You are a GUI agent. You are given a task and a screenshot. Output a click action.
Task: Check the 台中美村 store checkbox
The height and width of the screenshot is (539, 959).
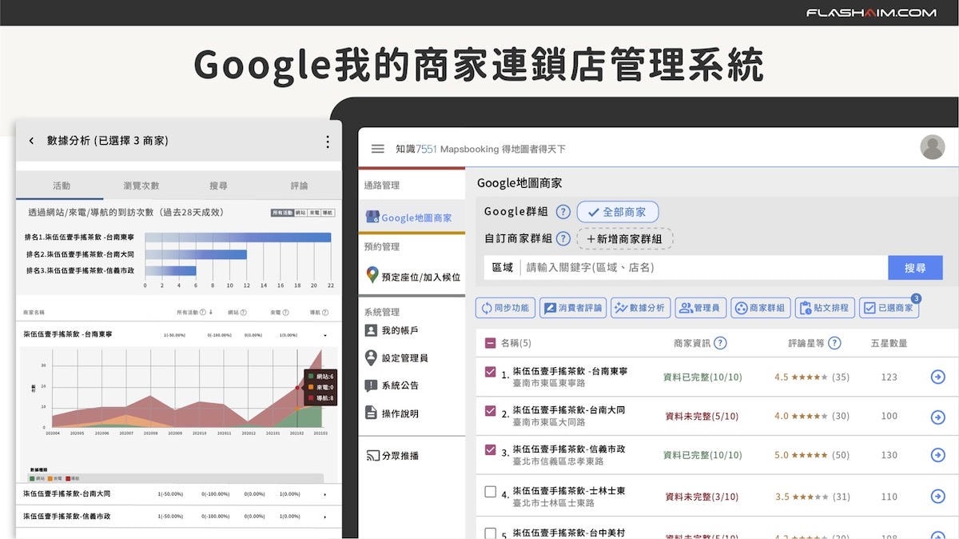point(491,533)
